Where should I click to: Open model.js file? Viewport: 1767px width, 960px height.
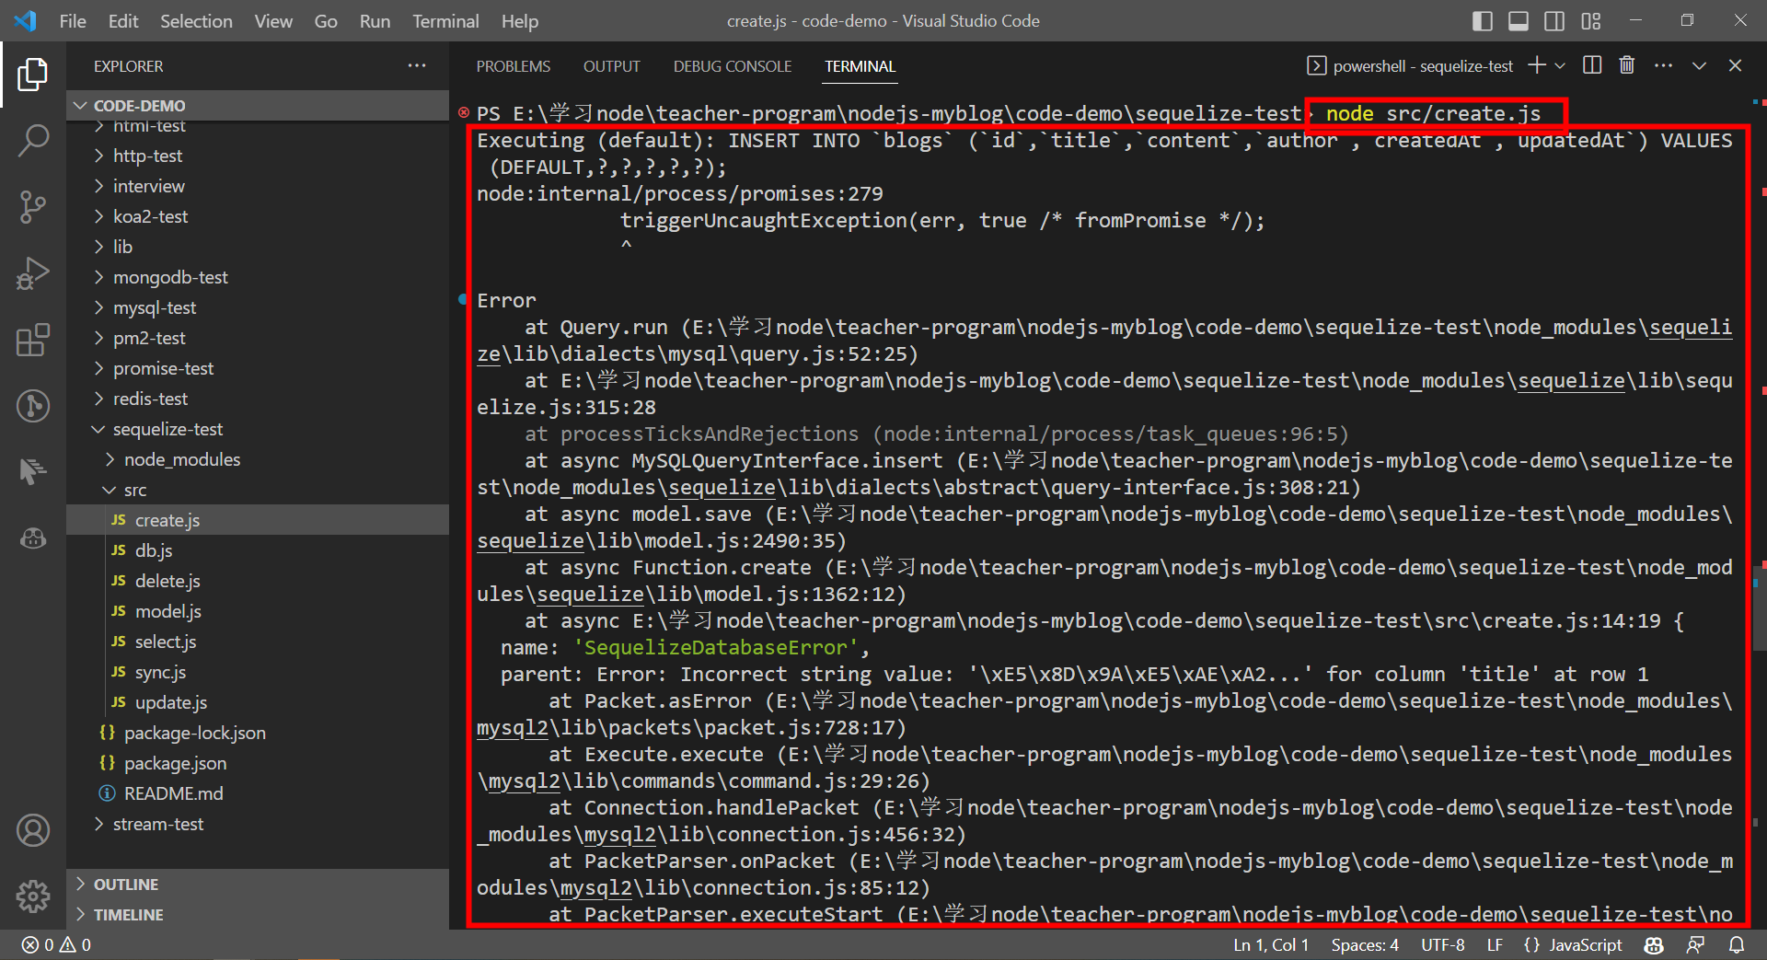(x=258, y=611)
